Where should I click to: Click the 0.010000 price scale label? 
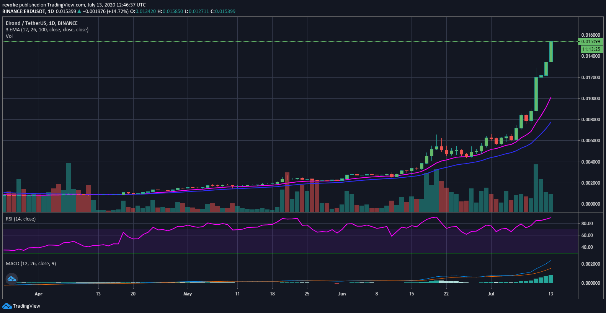click(591, 99)
